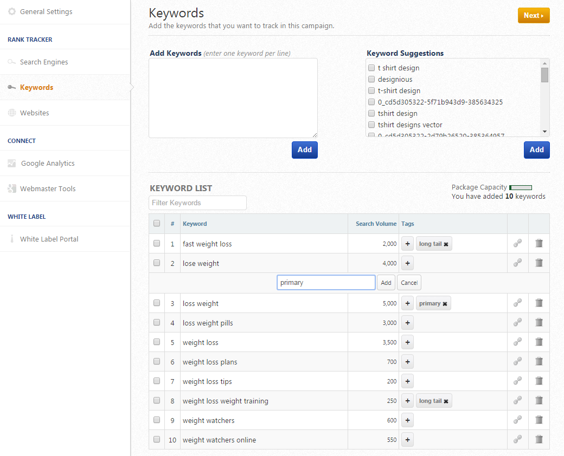Image resolution: width=564 pixels, height=456 pixels.
Task: Click trash icon for loss weight pills
Action: (x=539, y=323)
